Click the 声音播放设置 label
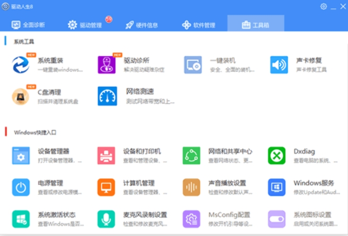The image size is (348, 236). (227, 183)
